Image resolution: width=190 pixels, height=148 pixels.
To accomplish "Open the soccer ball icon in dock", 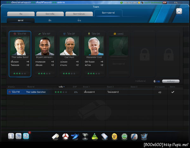I will pyautogui.click(x=66, y=137).
